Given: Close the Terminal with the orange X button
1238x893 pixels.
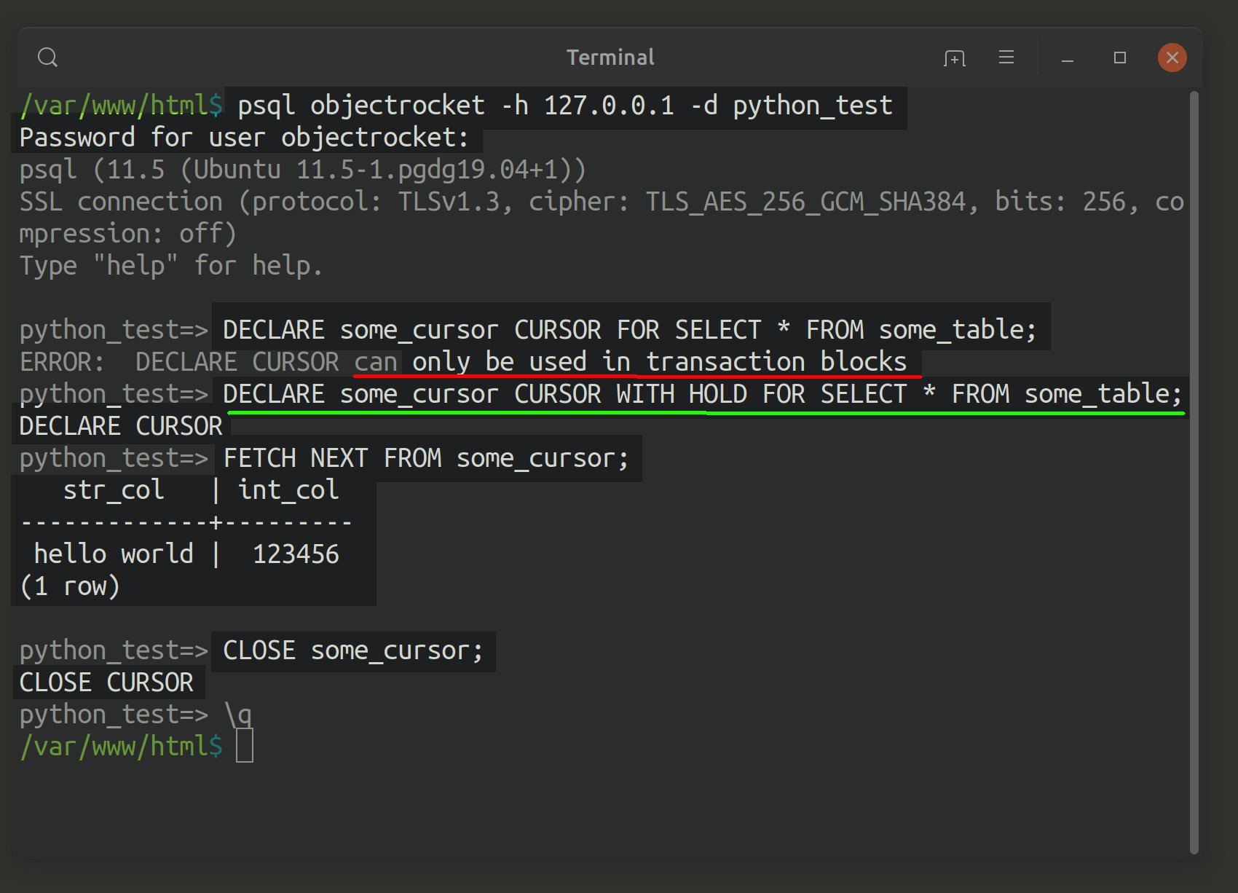Looking at the screenshot, I should [1172, 57].
